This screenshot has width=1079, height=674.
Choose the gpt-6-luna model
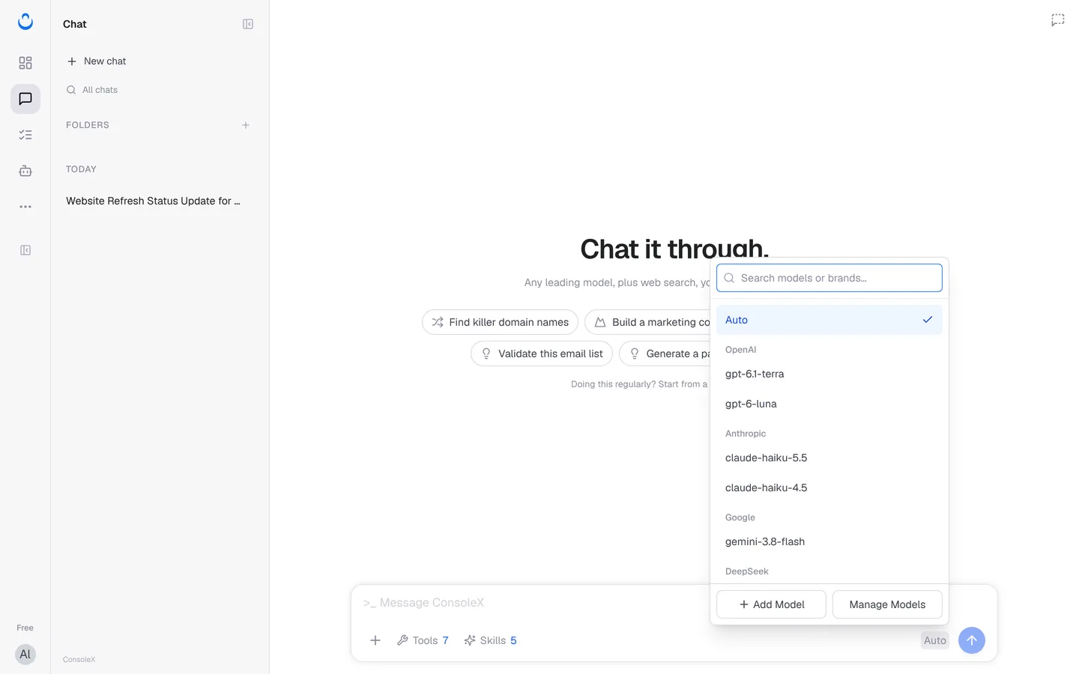829,404
